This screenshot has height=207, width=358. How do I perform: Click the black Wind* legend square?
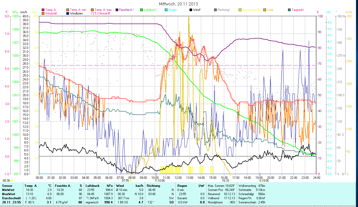tap(191, 10)
